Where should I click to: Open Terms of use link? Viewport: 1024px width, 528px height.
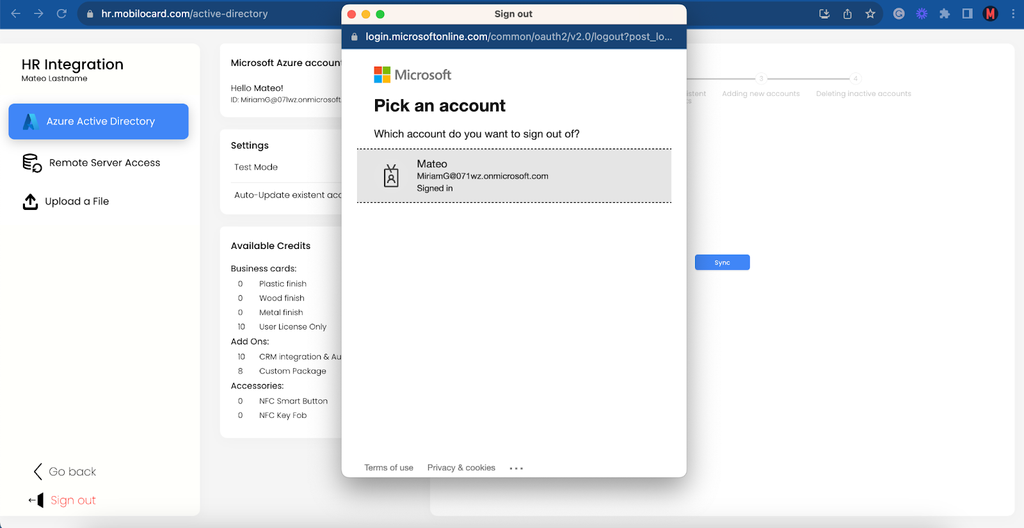click(x=388, y=468)
